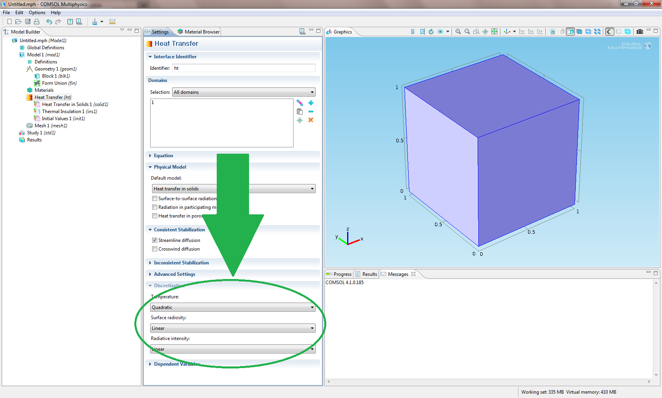Open the Radiative intensity dropdown
The width and height of the screenshot is (662, 398).
(233, 349)
